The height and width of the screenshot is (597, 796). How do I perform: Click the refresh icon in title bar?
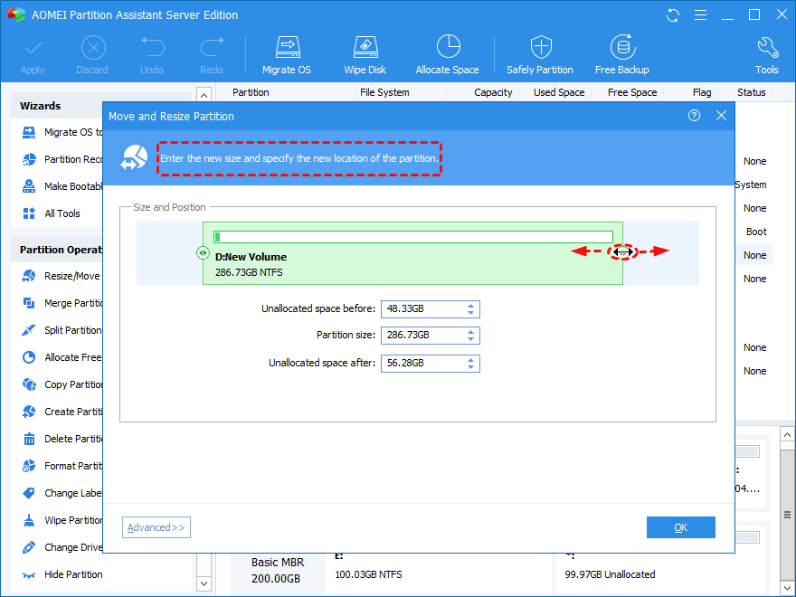click(673, 15)
